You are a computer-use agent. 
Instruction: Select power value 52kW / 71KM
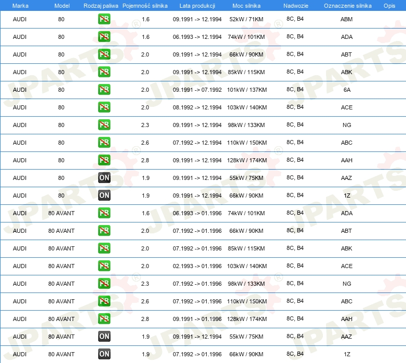246,19
